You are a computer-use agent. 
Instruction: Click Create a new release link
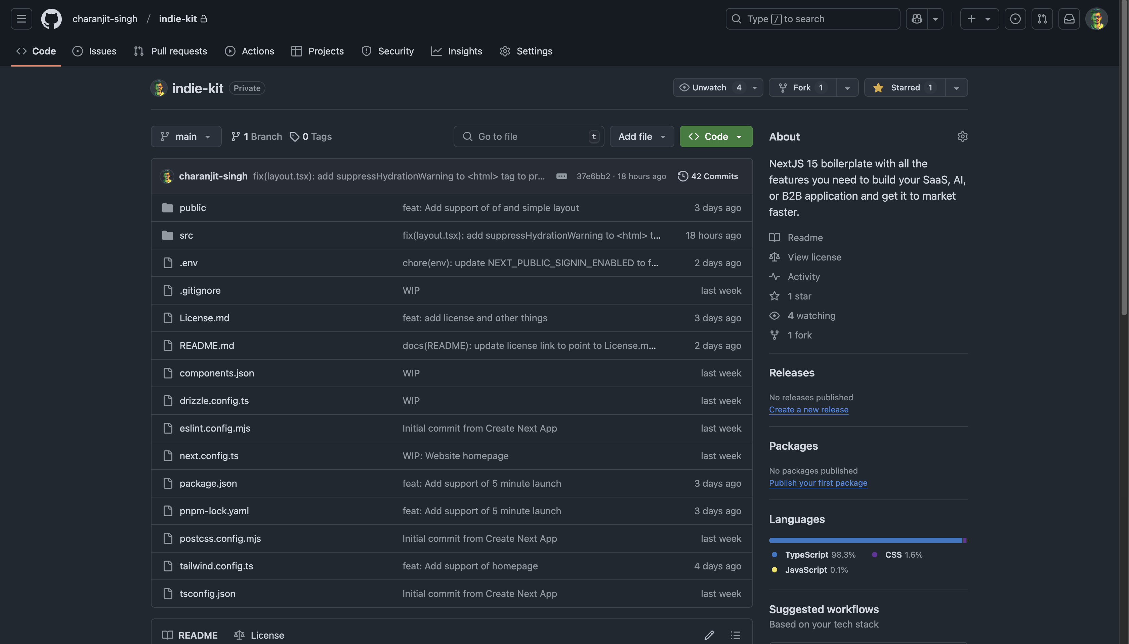808,410
